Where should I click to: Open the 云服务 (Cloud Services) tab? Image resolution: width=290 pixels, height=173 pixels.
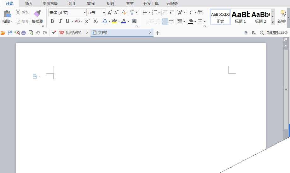point(172,3)
